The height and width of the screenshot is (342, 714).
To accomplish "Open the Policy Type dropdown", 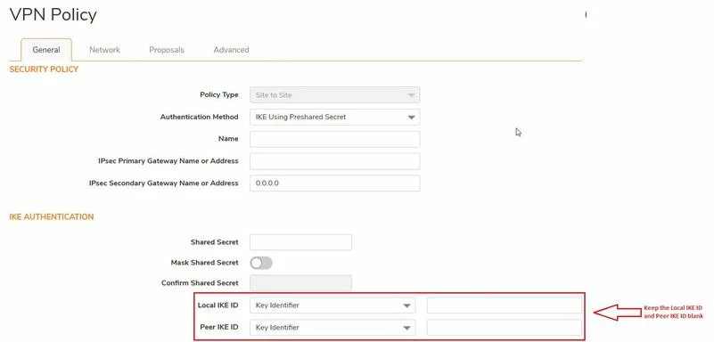I will pos(334,95).
